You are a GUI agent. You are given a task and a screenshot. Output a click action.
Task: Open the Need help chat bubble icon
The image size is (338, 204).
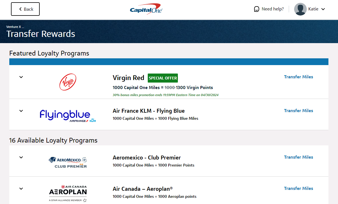pos(256,9)
